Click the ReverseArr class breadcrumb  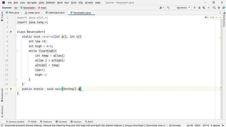point(28,8)
